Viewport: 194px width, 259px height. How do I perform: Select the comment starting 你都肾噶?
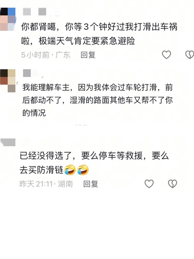[x=99, y=34]
